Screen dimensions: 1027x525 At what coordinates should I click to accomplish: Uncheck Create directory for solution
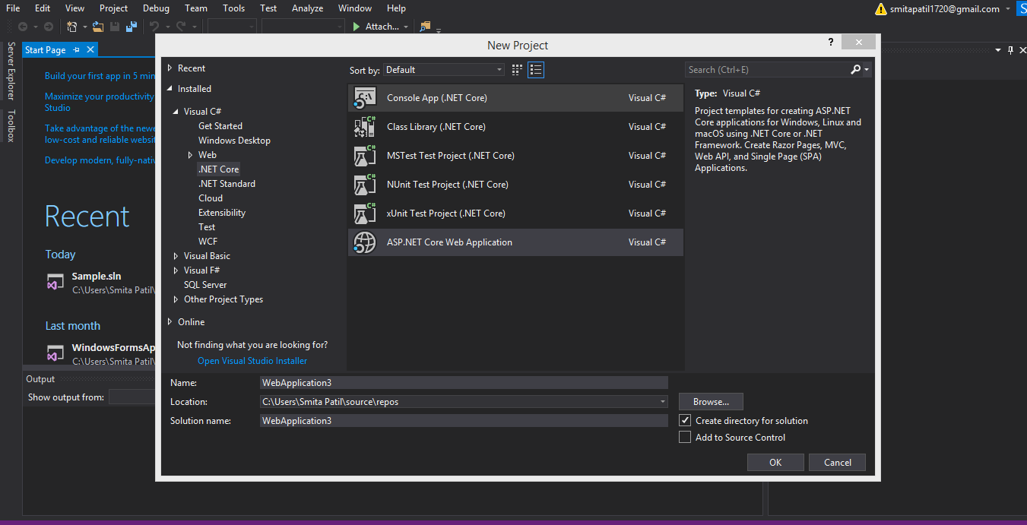click(685, 420)
